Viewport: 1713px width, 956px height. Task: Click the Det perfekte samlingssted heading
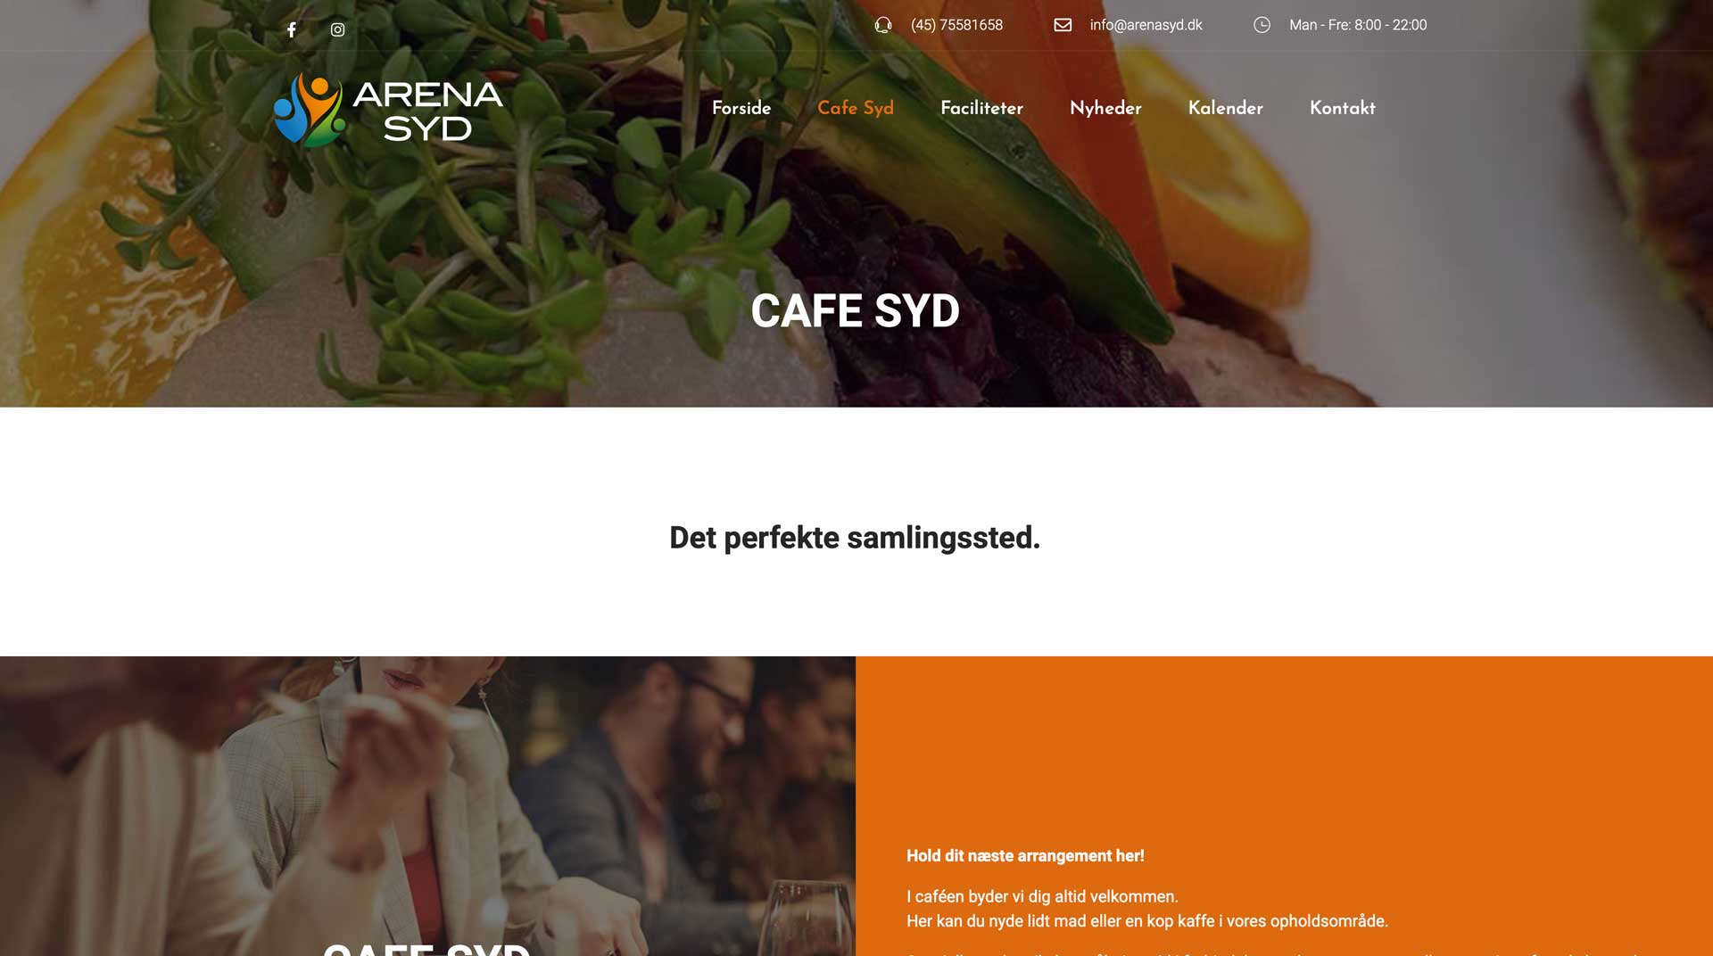(855, 538)
